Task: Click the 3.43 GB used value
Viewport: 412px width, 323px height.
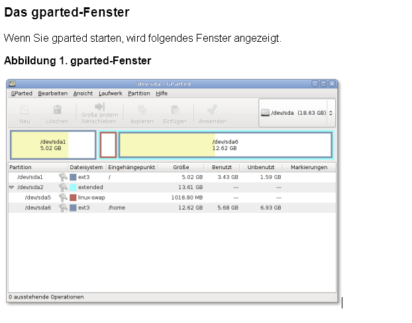Action: [x=228, y=177]
